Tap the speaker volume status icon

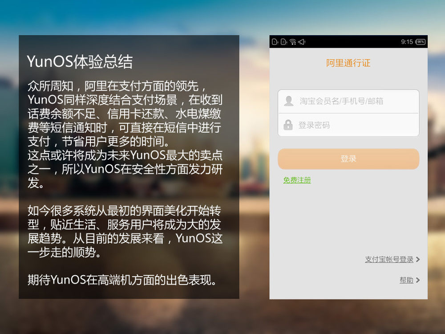(301, 42)
